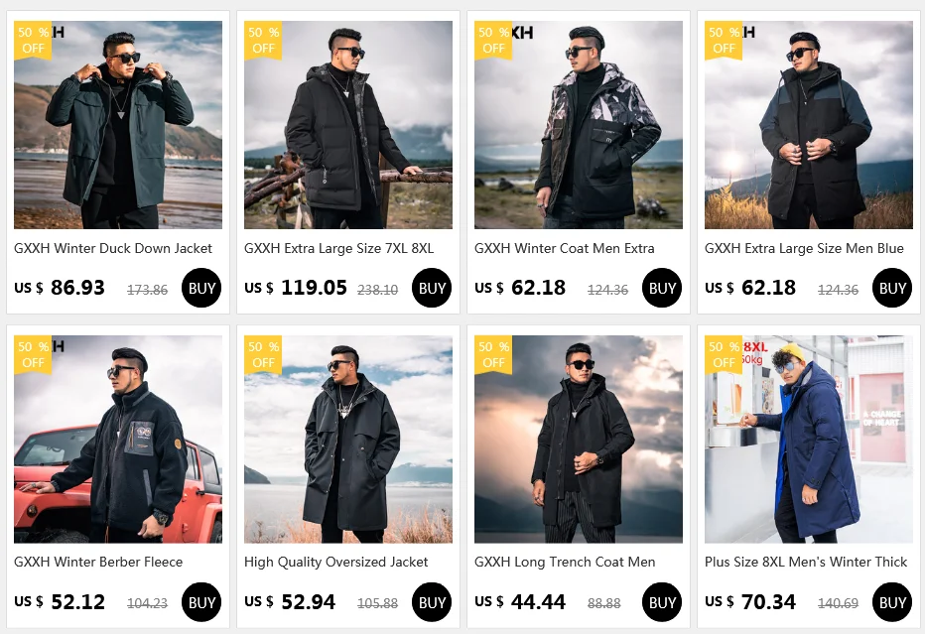Click BUY for High Quality Oversized Jacket

[x=432, y=602]
